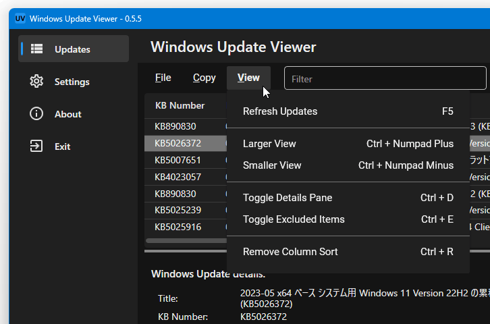
Task: Sort by the KB Number column header
Action: pos(180,105)
